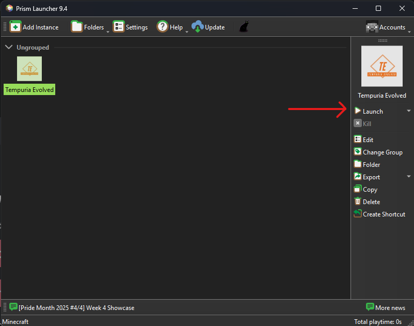Click the Total playtime status text
The height and width of the screenshot is (326, 414).
click(x=378, y=321)
